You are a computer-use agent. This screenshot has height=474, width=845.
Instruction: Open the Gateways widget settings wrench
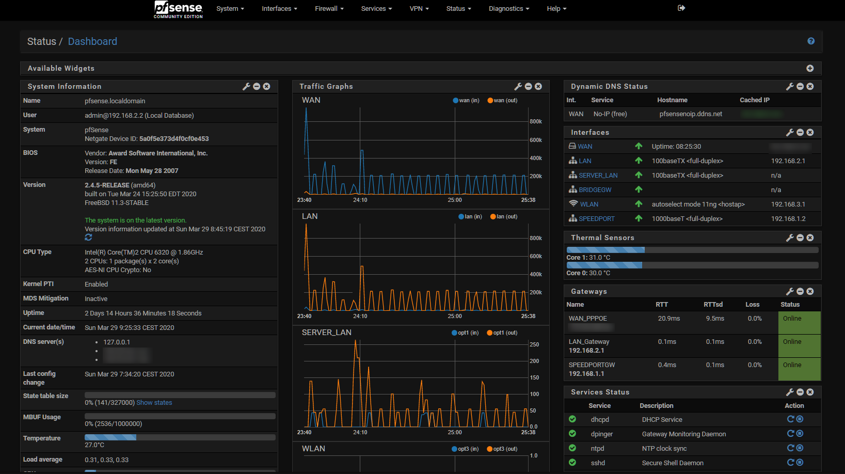tap(790, 291)
